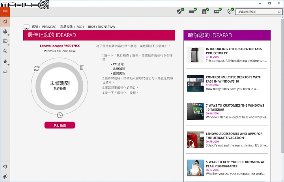
Task: Click the 瞭解您的 IDEAPAD header
Action: pyautogui.click(x=227, y=35)
